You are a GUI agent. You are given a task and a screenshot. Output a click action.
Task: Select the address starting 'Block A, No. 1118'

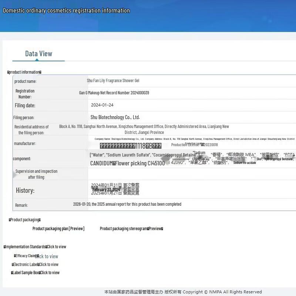click(x=144, y=129)
